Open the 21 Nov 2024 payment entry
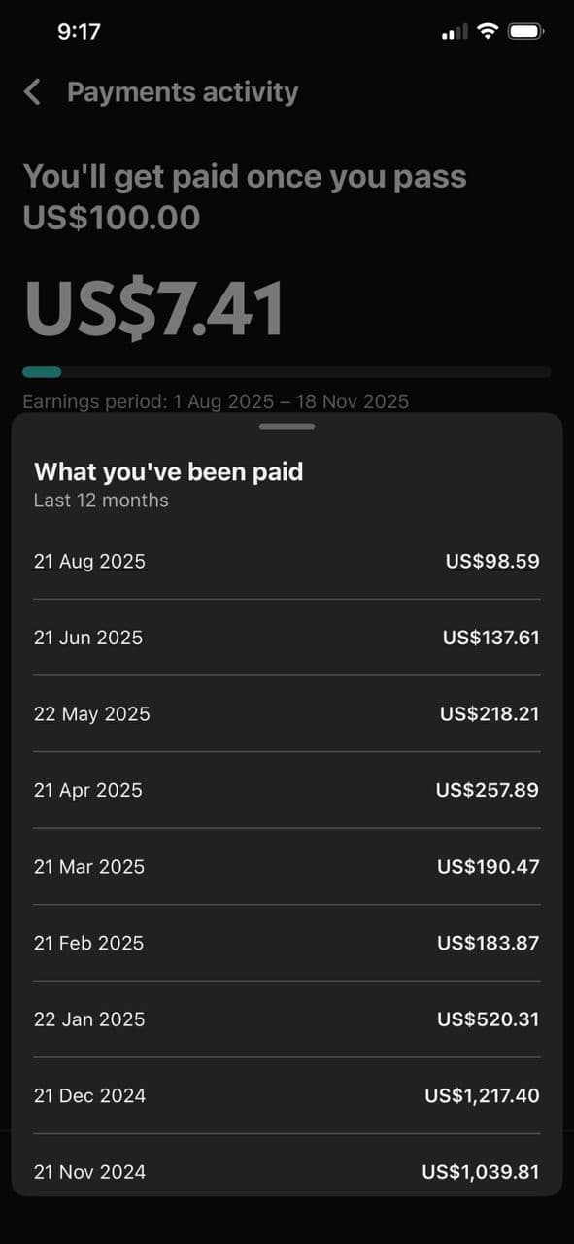 pos(287,1172)
